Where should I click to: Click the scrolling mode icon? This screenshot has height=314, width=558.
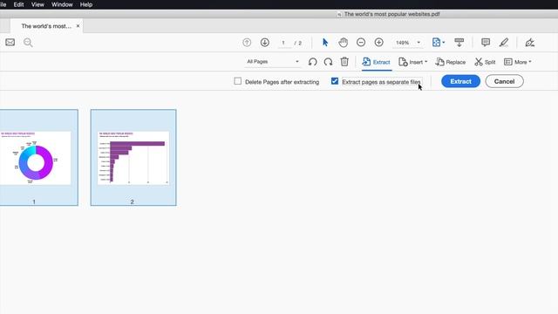459,43
